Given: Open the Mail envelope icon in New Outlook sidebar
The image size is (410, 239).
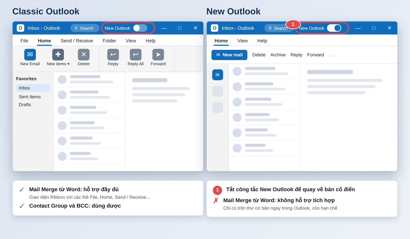Looking at the screenshot, I should point(218,75).
